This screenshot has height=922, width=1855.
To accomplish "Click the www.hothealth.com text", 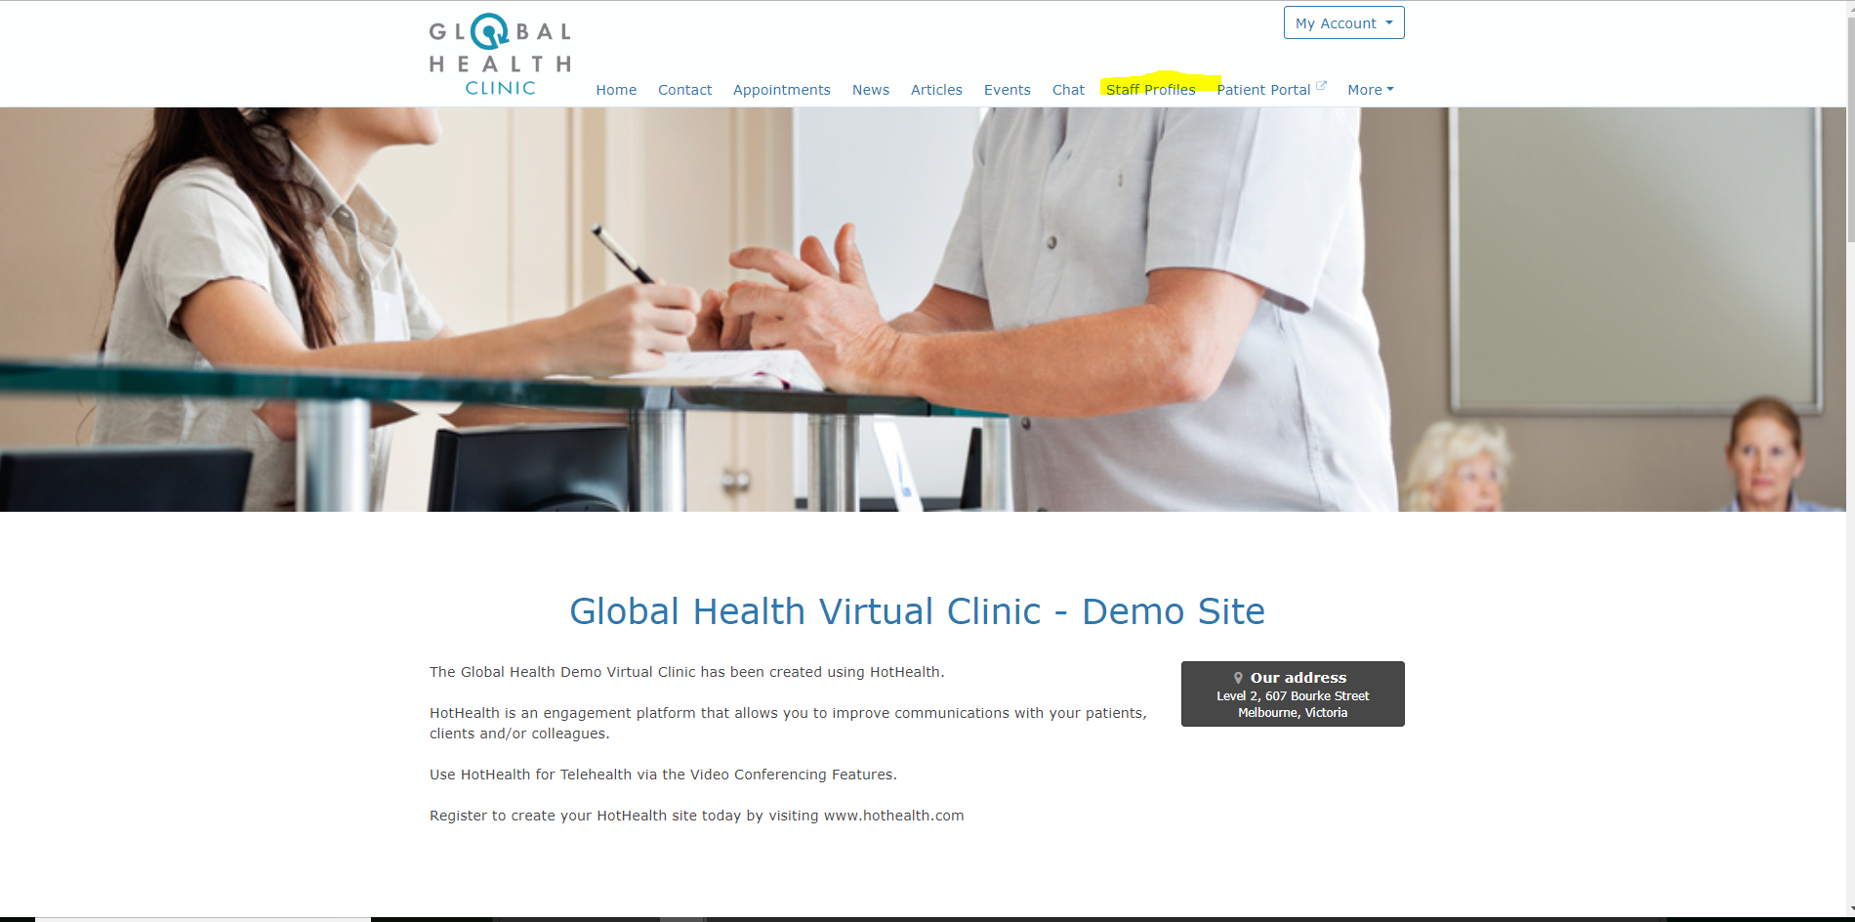I will tap(893, 816).
